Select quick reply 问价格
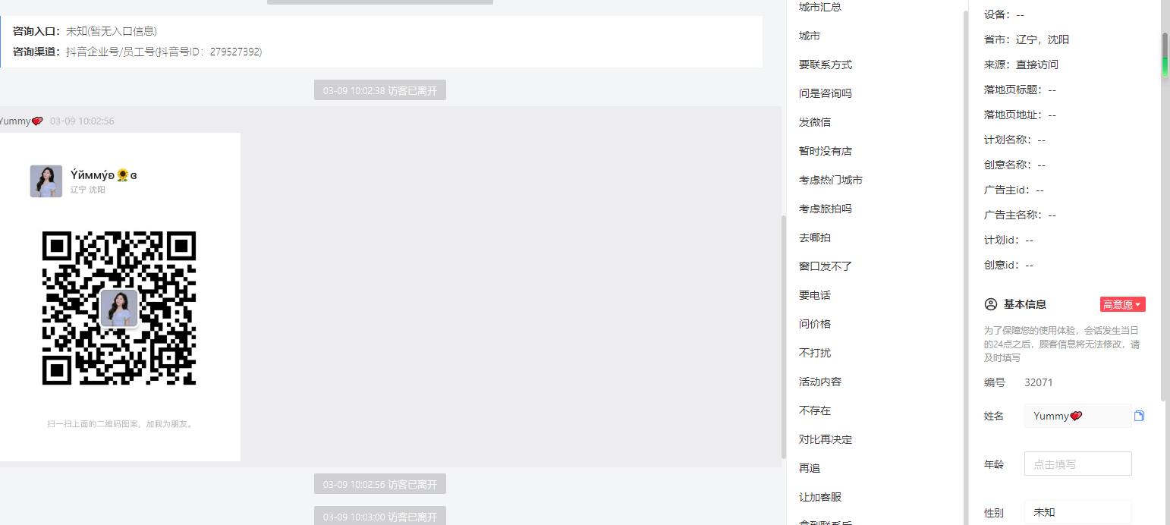Image resolution: width=1170 pixels, height=525 pixels. pos(815,324)
